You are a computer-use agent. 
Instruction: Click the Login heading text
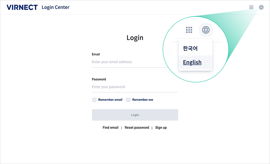coord(135,38)
